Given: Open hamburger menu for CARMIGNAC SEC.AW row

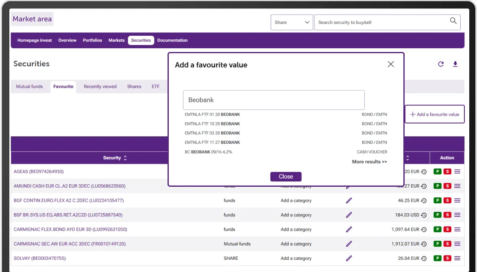Looking at the screenshot, I should [x=457, y=244].
